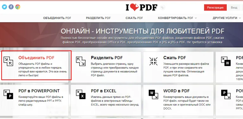
Task: Click the red Регистрация button
Action: (215, 8)
